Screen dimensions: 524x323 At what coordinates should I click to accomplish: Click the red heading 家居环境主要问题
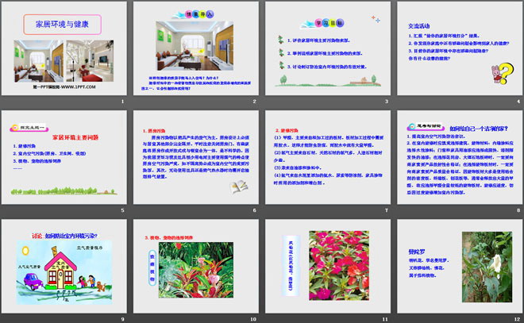[75, 137]
